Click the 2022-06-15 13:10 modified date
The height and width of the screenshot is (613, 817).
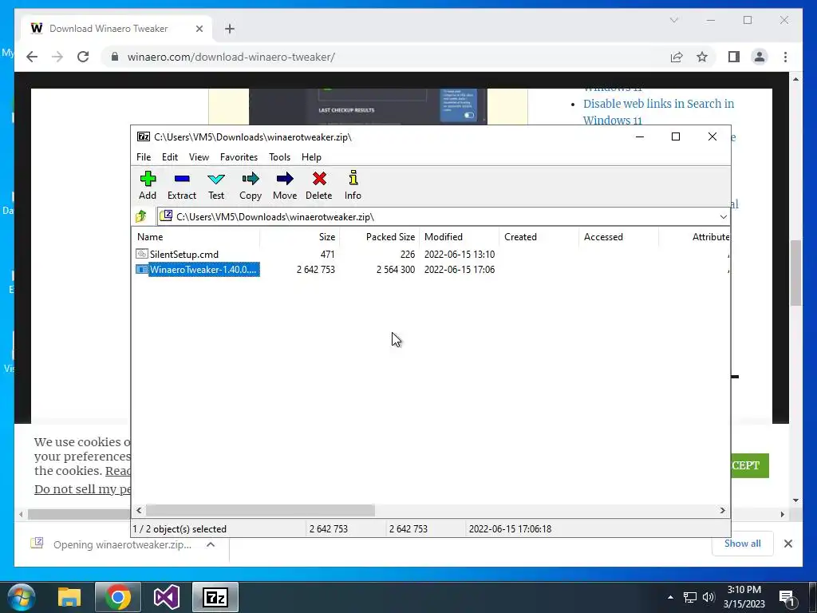(x=459, y=255)
